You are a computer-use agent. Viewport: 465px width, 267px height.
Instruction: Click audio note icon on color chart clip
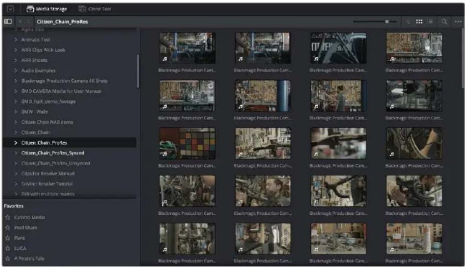pos(165,154)
